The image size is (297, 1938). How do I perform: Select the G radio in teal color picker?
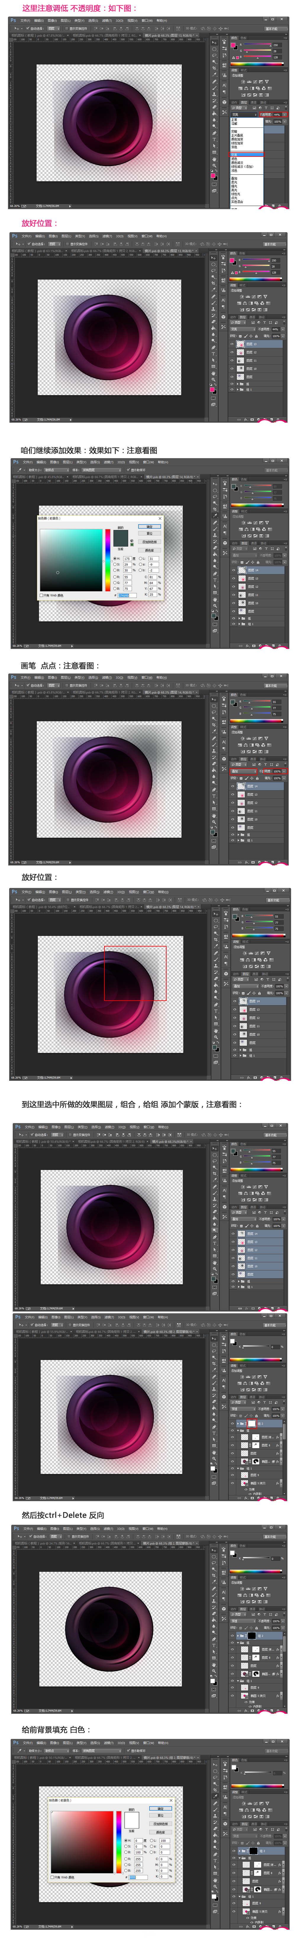pyautogui.click(x=115, y=583)
